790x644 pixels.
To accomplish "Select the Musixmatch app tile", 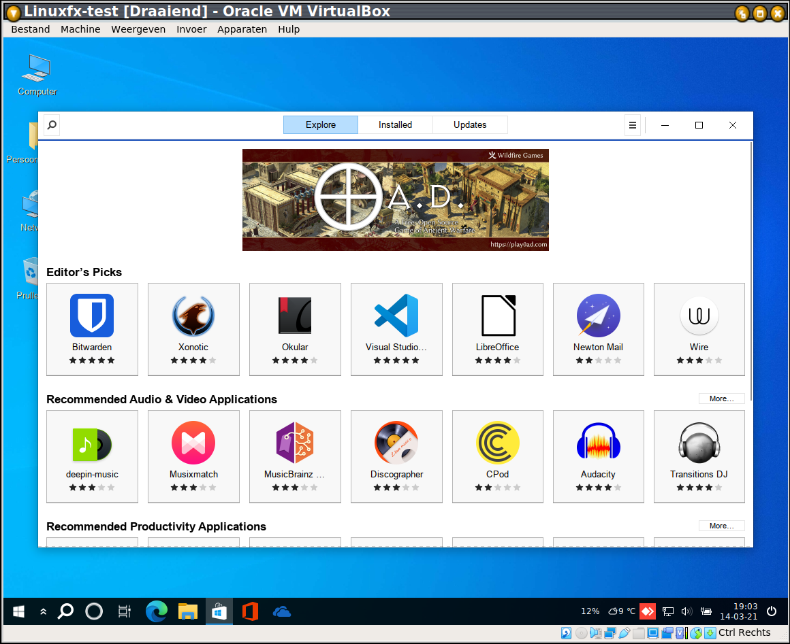I will (193, 456).
